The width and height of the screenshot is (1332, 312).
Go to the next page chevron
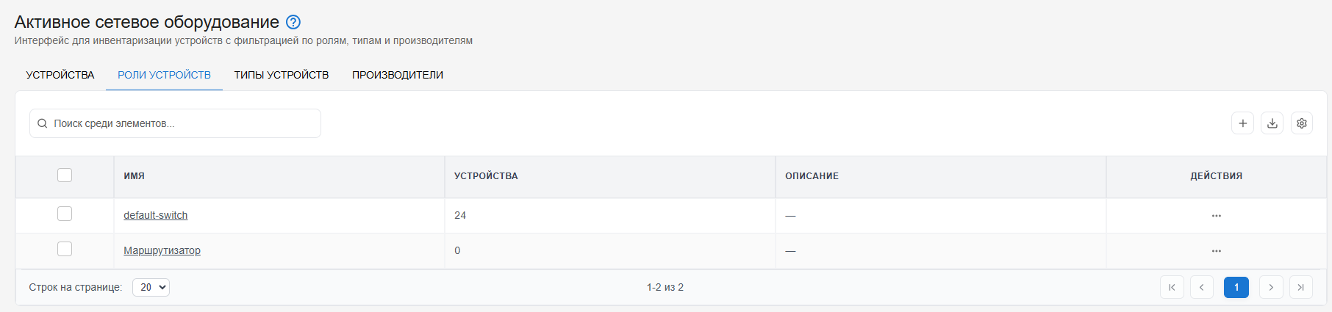click(x=1271, y=287)
